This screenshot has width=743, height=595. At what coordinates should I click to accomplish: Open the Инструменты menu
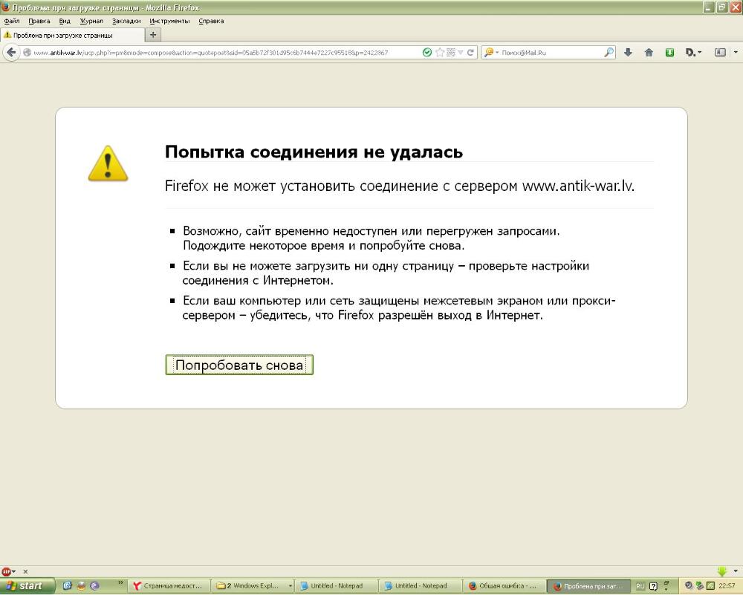[169, 21]
